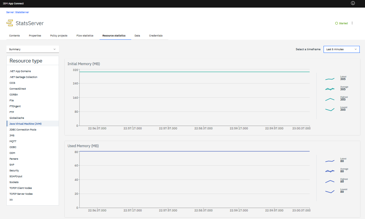Viewport: 365px width, 219px height.
Task: Select Java Virtual Machine (JVM) resource type
Action: click(x=33, y=124)
